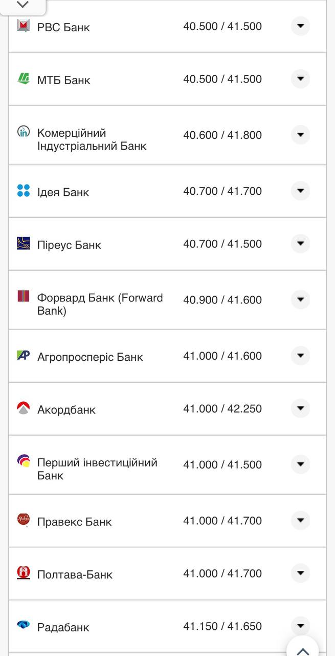
Task: Expand the Перший інвестиційний Банк row
Action: pos(300,464)
